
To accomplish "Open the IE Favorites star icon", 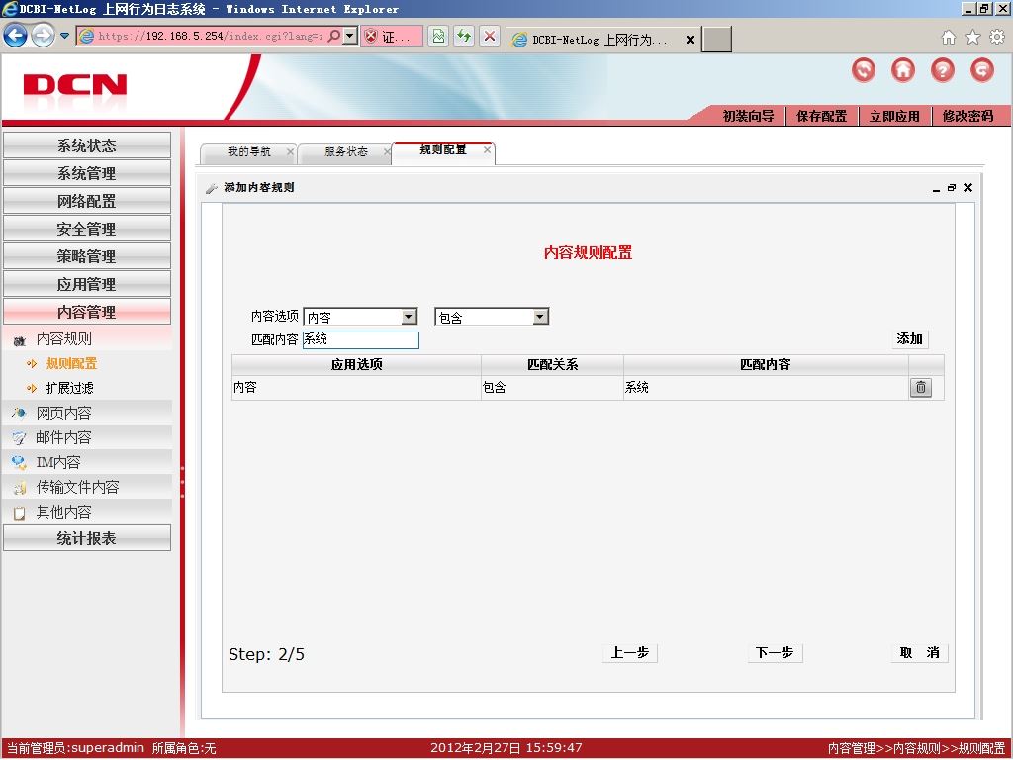I will (973, 38).
